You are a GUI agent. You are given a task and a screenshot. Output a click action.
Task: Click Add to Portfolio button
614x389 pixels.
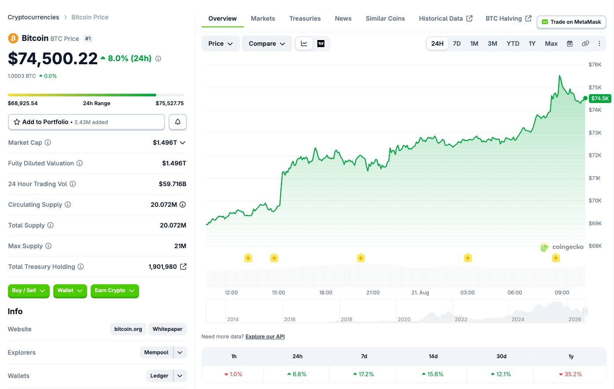(86, 122)
